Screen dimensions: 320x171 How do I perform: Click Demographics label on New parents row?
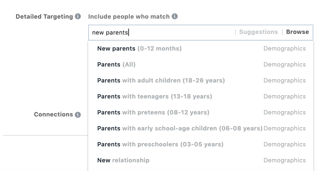(284, 49)
